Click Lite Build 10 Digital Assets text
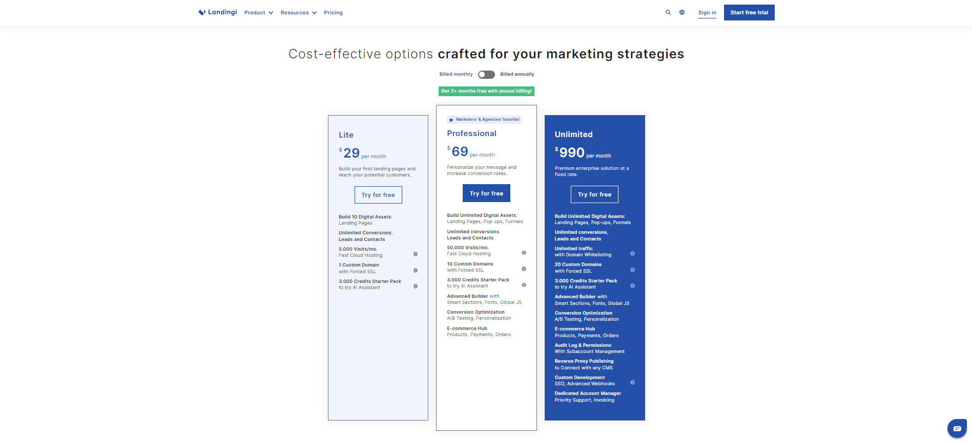Screen dimensions: 972x443 pos(365,220)
